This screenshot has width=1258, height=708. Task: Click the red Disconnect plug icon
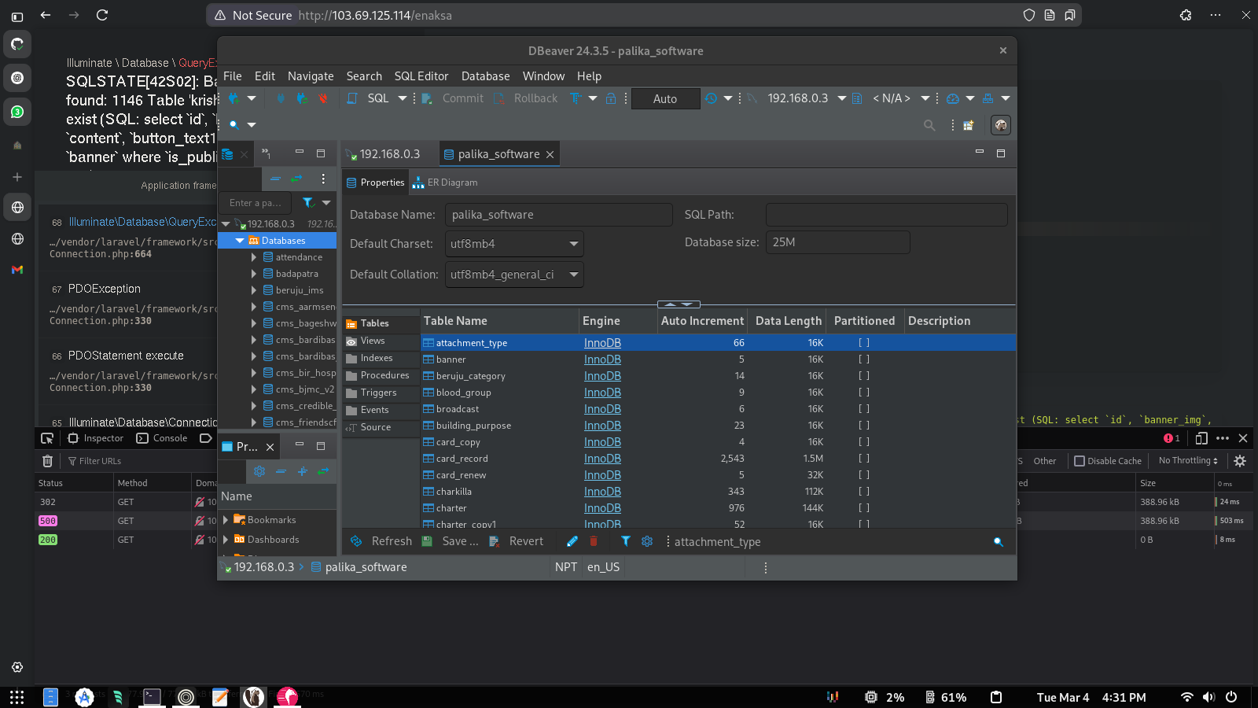pyautogui.click(x=322, y=98)
